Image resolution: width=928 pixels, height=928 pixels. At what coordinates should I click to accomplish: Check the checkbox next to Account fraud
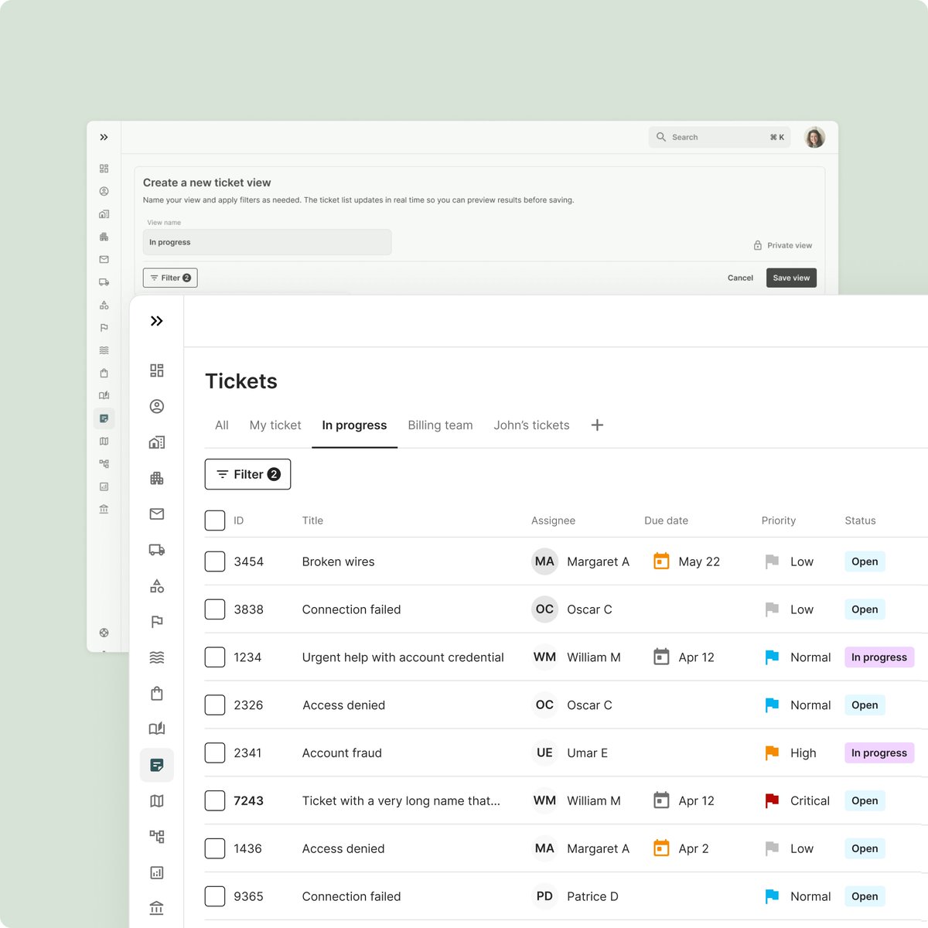click(214, 752)
